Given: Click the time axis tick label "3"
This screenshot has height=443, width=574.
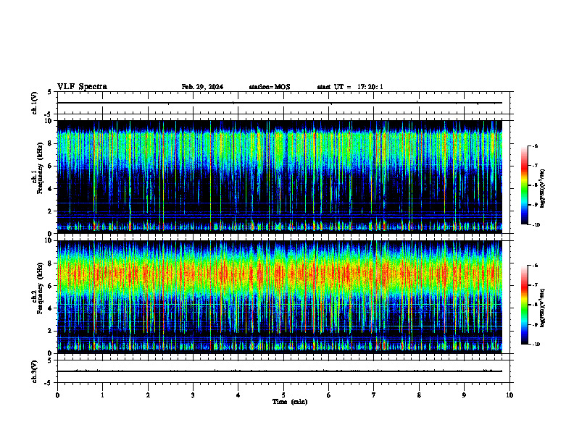Looking at the screenshot, I should pos(193,395).
